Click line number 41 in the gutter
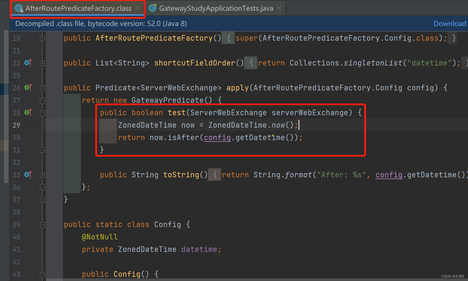 tap(16, 249)
